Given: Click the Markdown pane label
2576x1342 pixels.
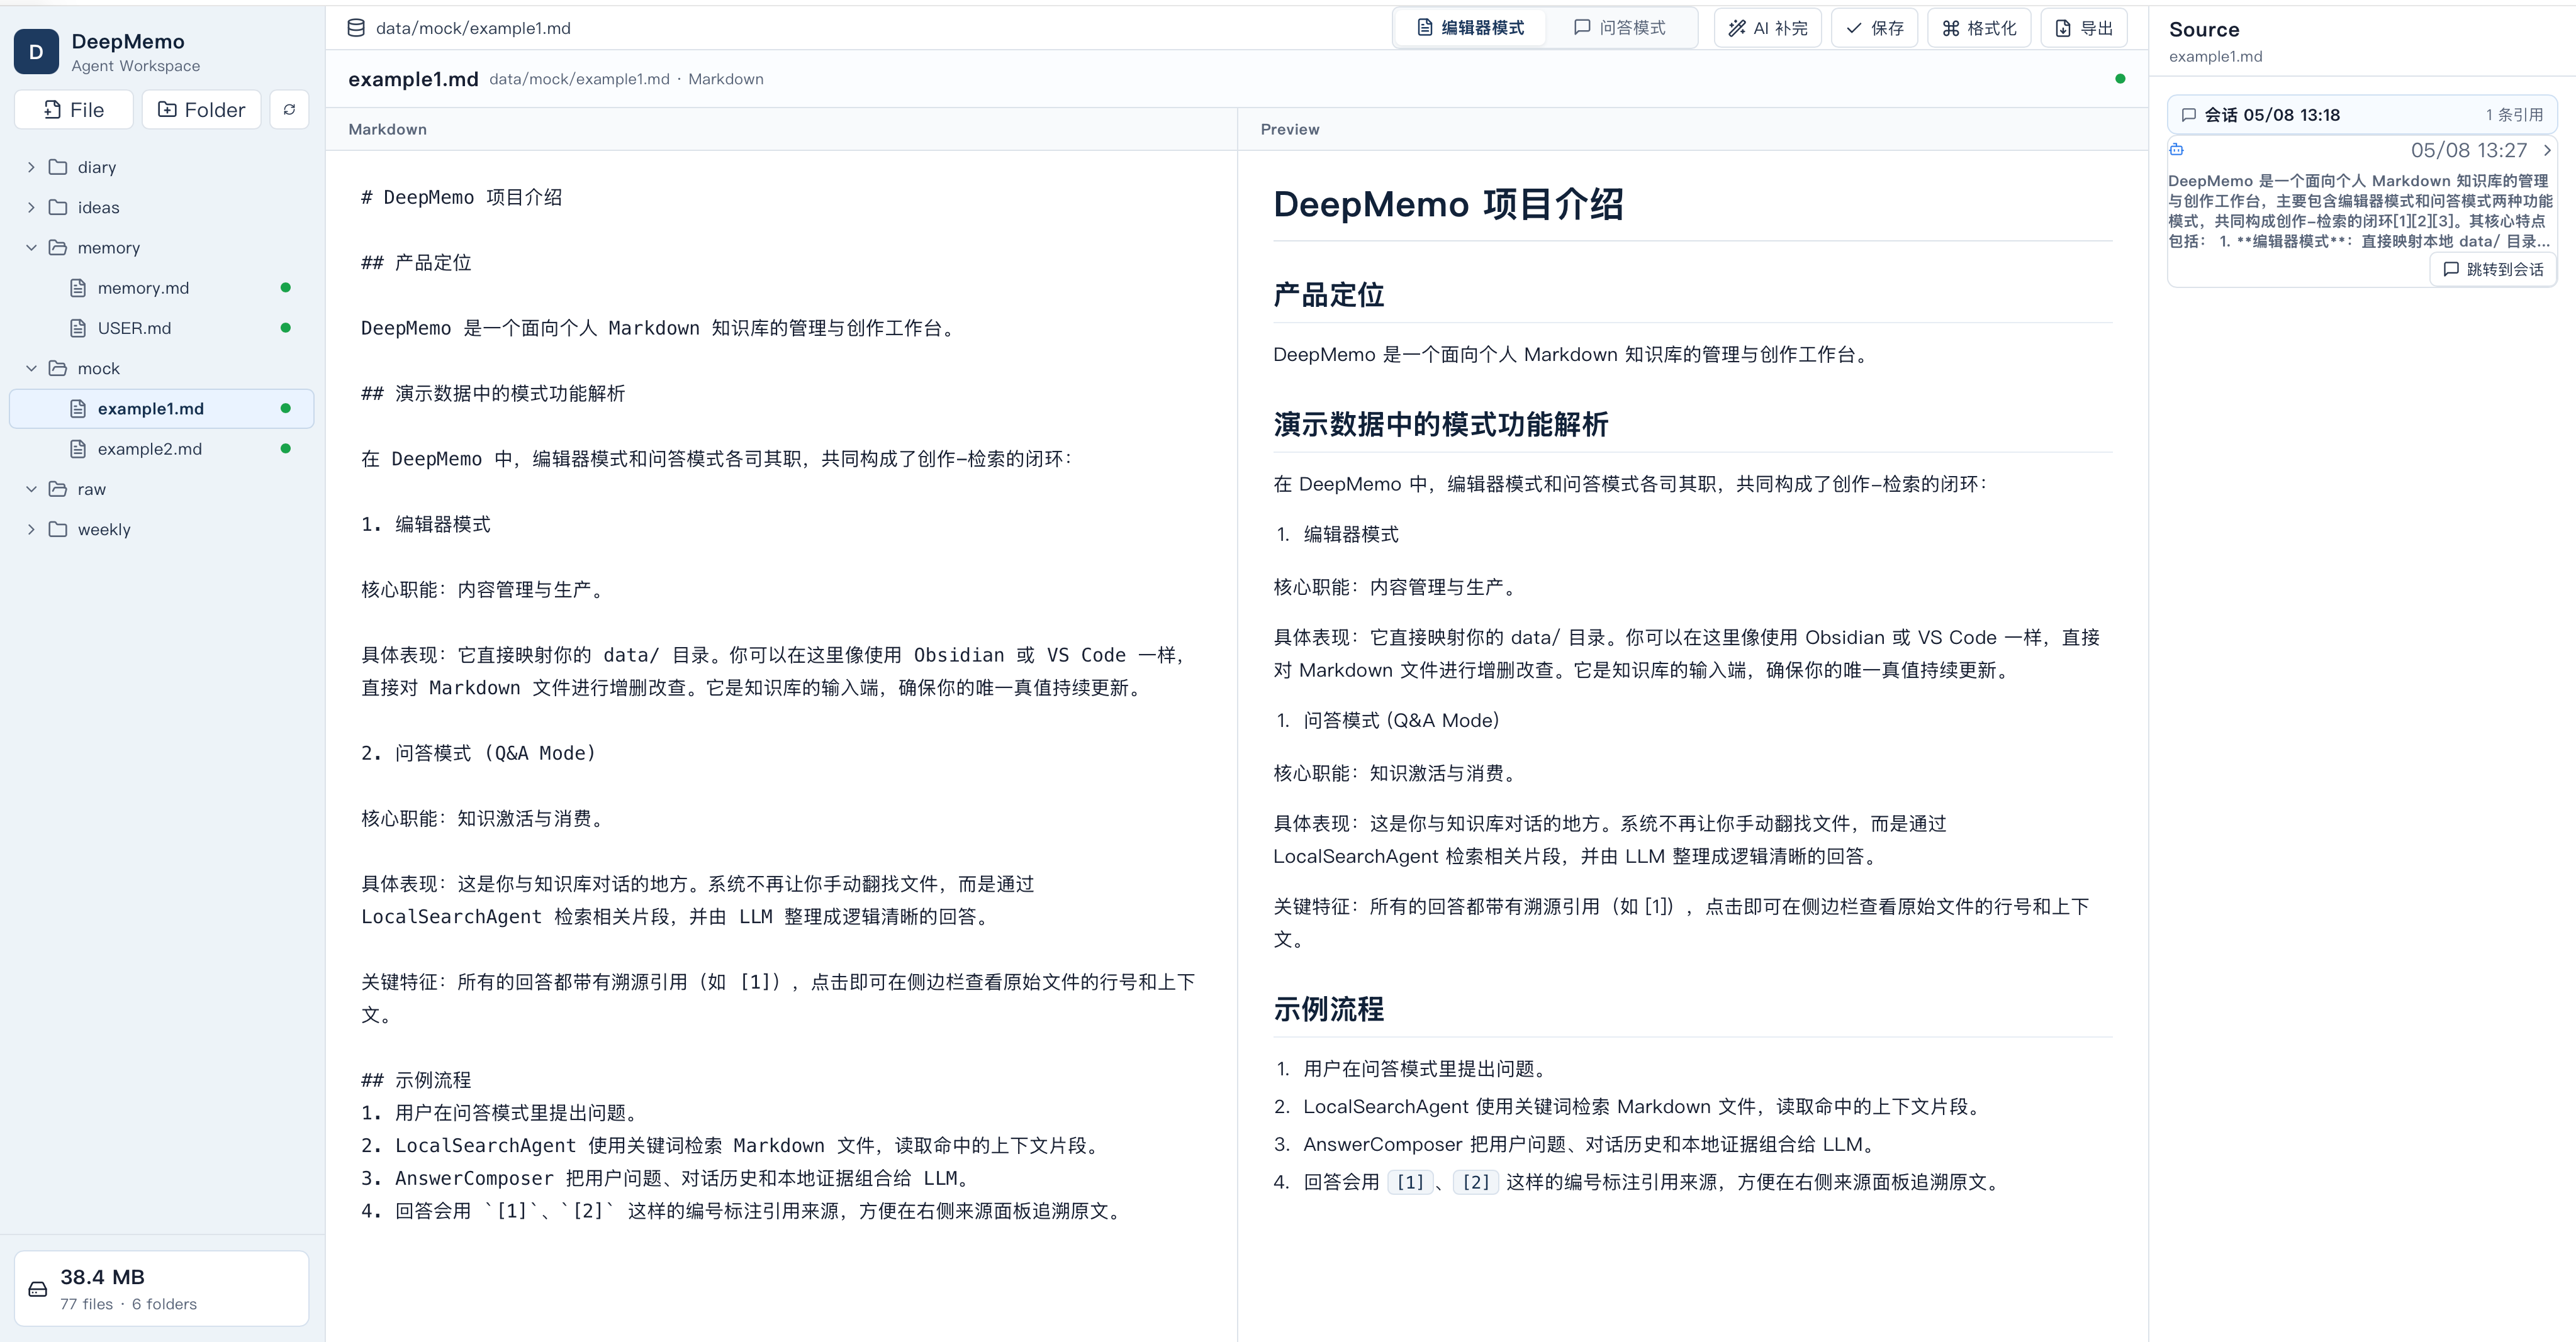Looking at the screenshot, I should [387, 129].
